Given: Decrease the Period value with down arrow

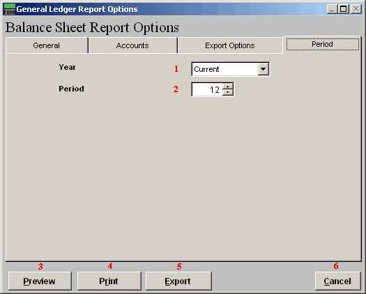Looking at the screenshot, I should [228, 92].
